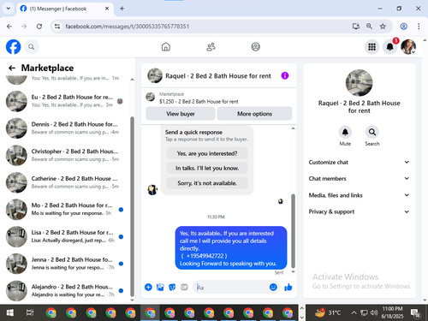Open the weather widget showing 31°C
Image resolution: width=428 pixels, height=321 pixels.
pos(328,312)
